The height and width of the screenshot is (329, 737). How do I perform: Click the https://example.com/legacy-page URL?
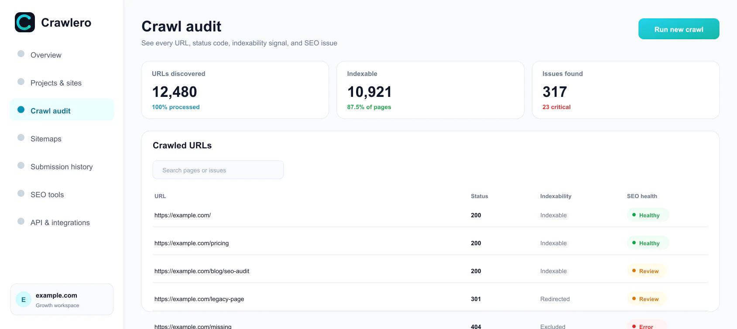coord(199,299)
